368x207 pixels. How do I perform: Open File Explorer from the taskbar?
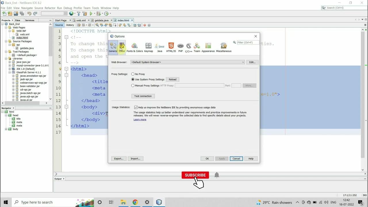click(123, 202)
